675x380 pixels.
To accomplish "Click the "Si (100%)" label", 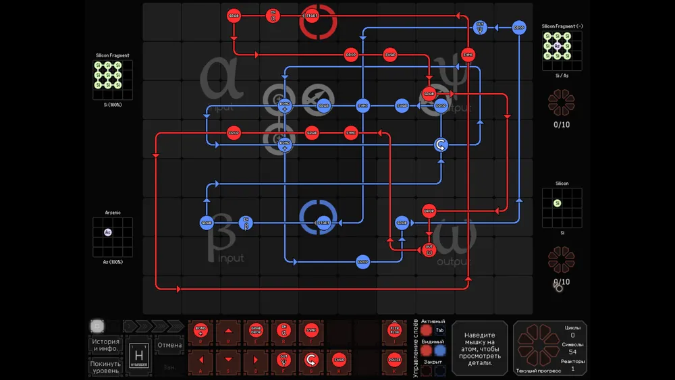I will click(113, 105).
